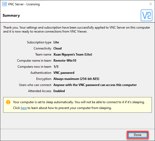Close the VNC Server Licensing dialog

pyautogui.click(x=151, y=4)
